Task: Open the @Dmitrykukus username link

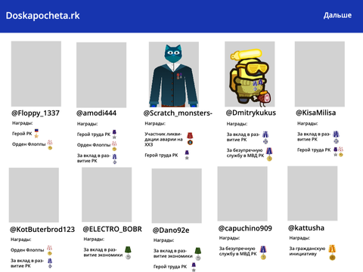Action: [x=250, y=113]
